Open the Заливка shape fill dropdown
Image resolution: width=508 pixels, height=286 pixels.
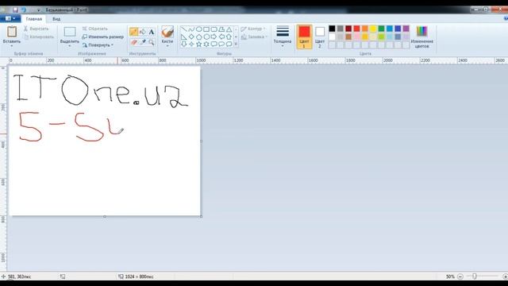click(x=254, y=37)
